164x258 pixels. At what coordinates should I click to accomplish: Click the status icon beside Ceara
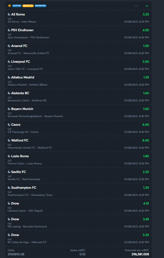(x=9, y=125)
